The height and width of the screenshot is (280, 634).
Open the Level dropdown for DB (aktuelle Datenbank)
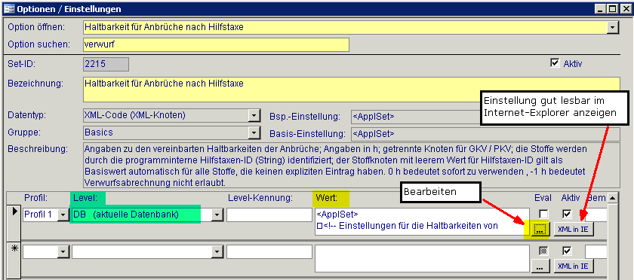click(217, 215)
